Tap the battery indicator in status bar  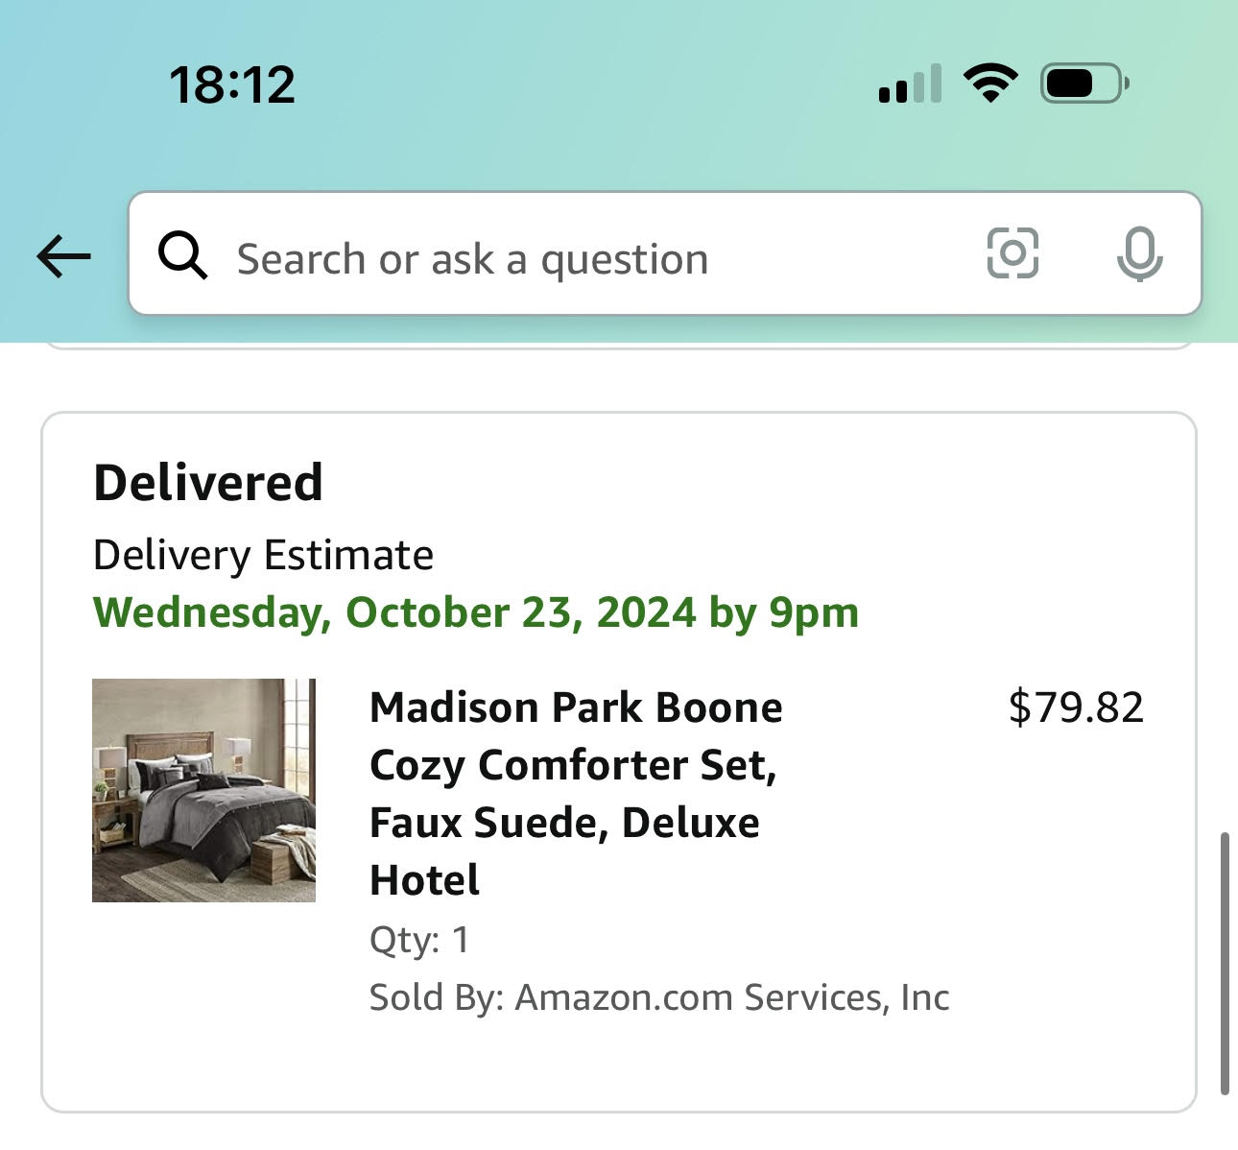tap(1084, 84)
